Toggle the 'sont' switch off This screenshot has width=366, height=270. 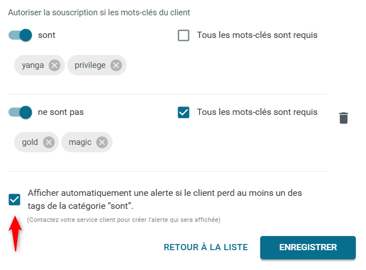[20, 35]
